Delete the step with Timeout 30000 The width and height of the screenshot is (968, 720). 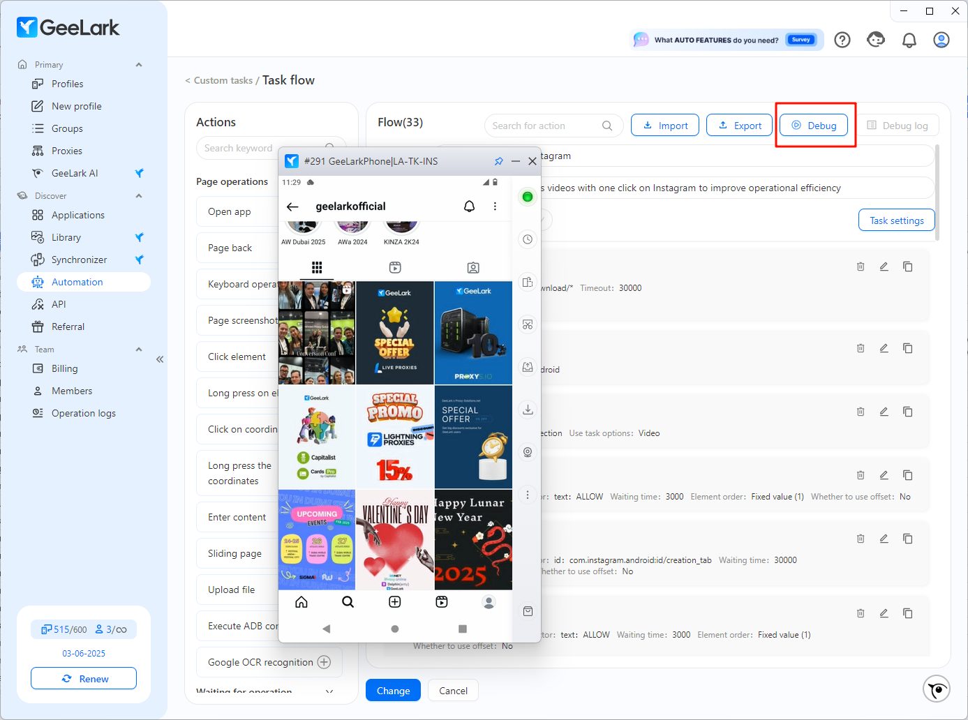pos(861,267)
